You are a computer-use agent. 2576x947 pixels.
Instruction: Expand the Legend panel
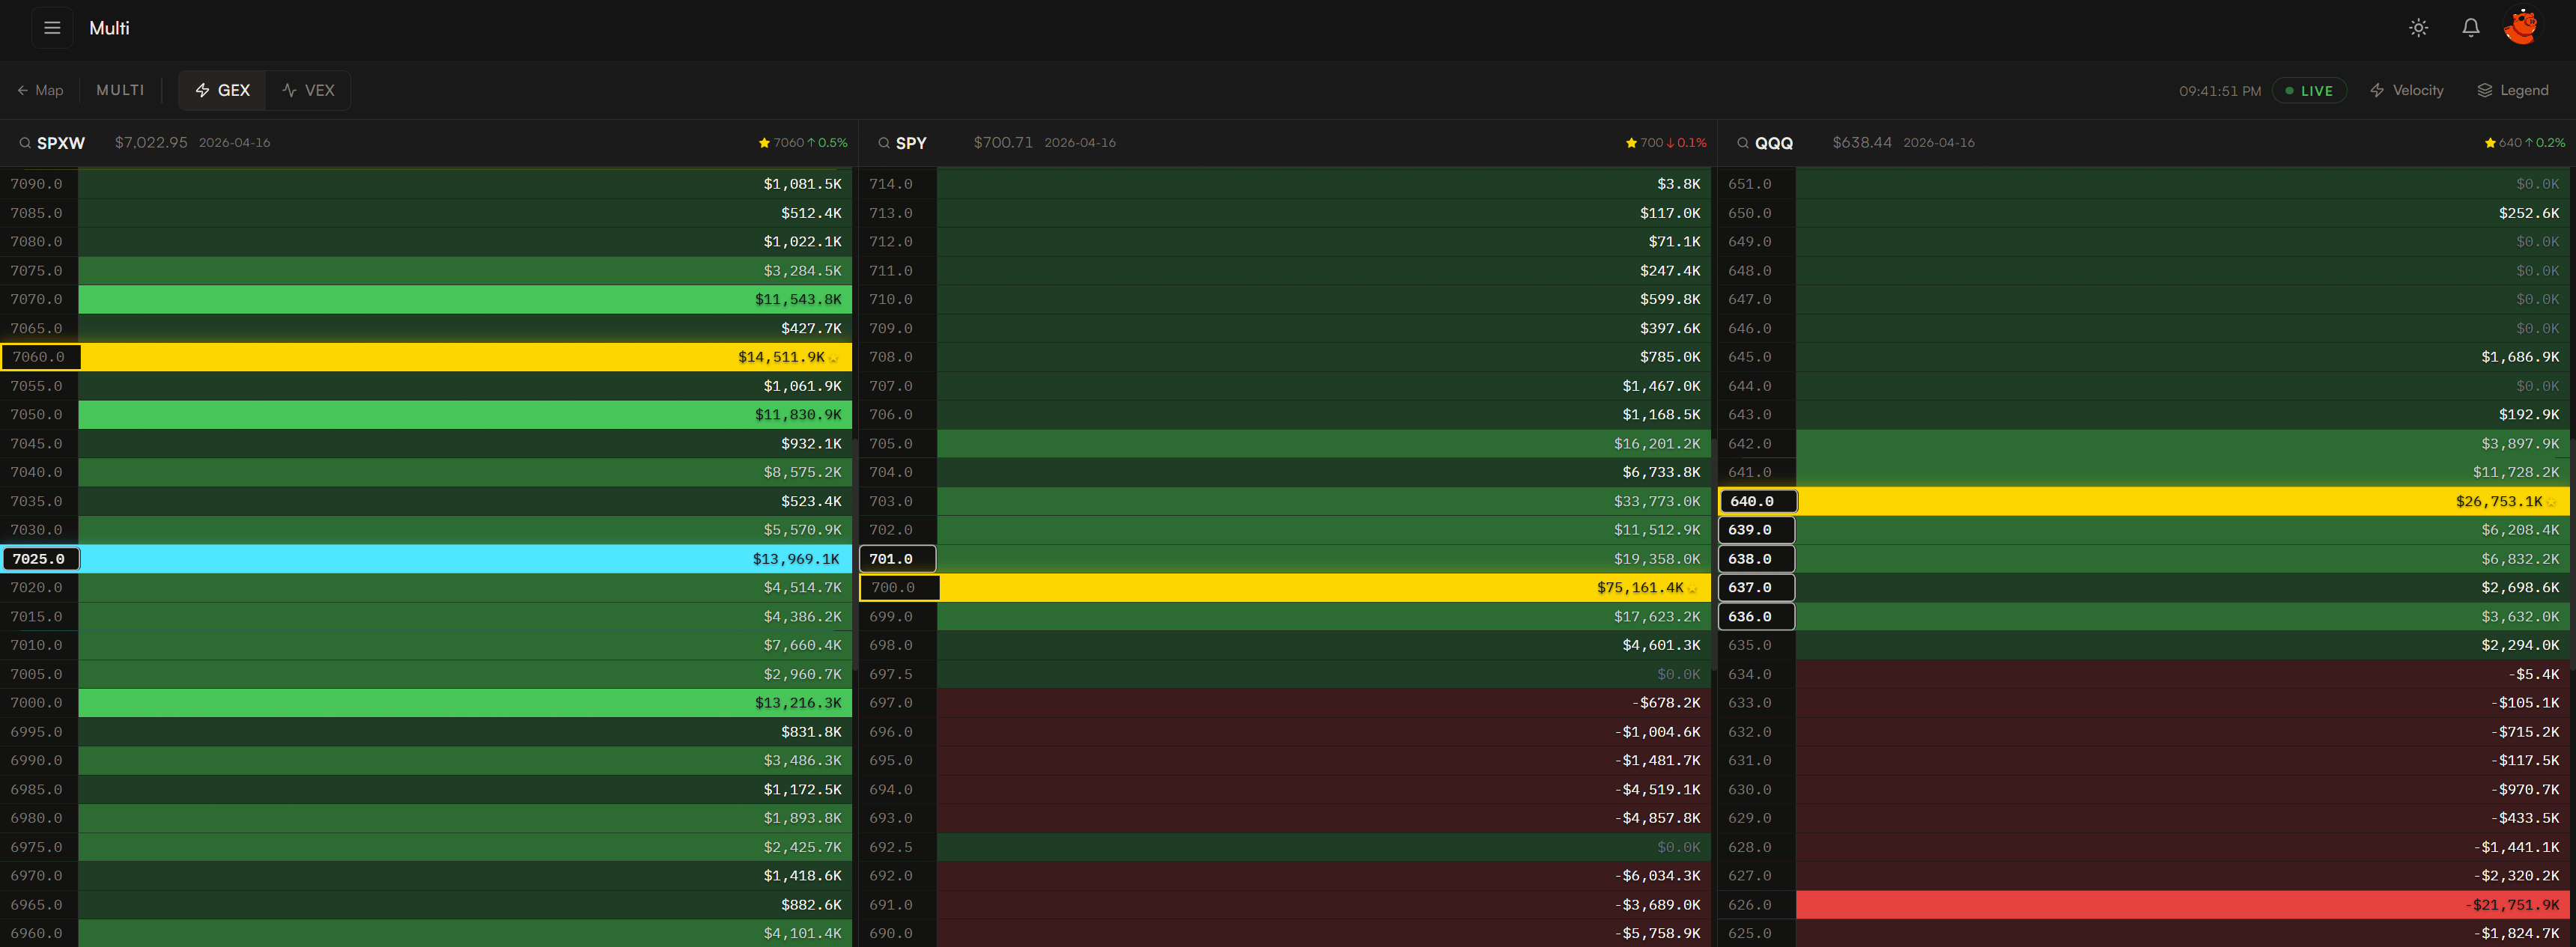pos(2514,90)
